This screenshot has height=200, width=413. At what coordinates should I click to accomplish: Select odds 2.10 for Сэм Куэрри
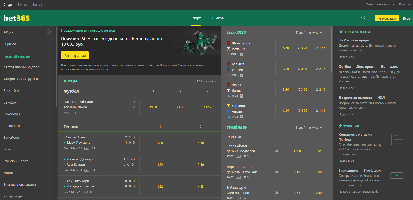201,165
